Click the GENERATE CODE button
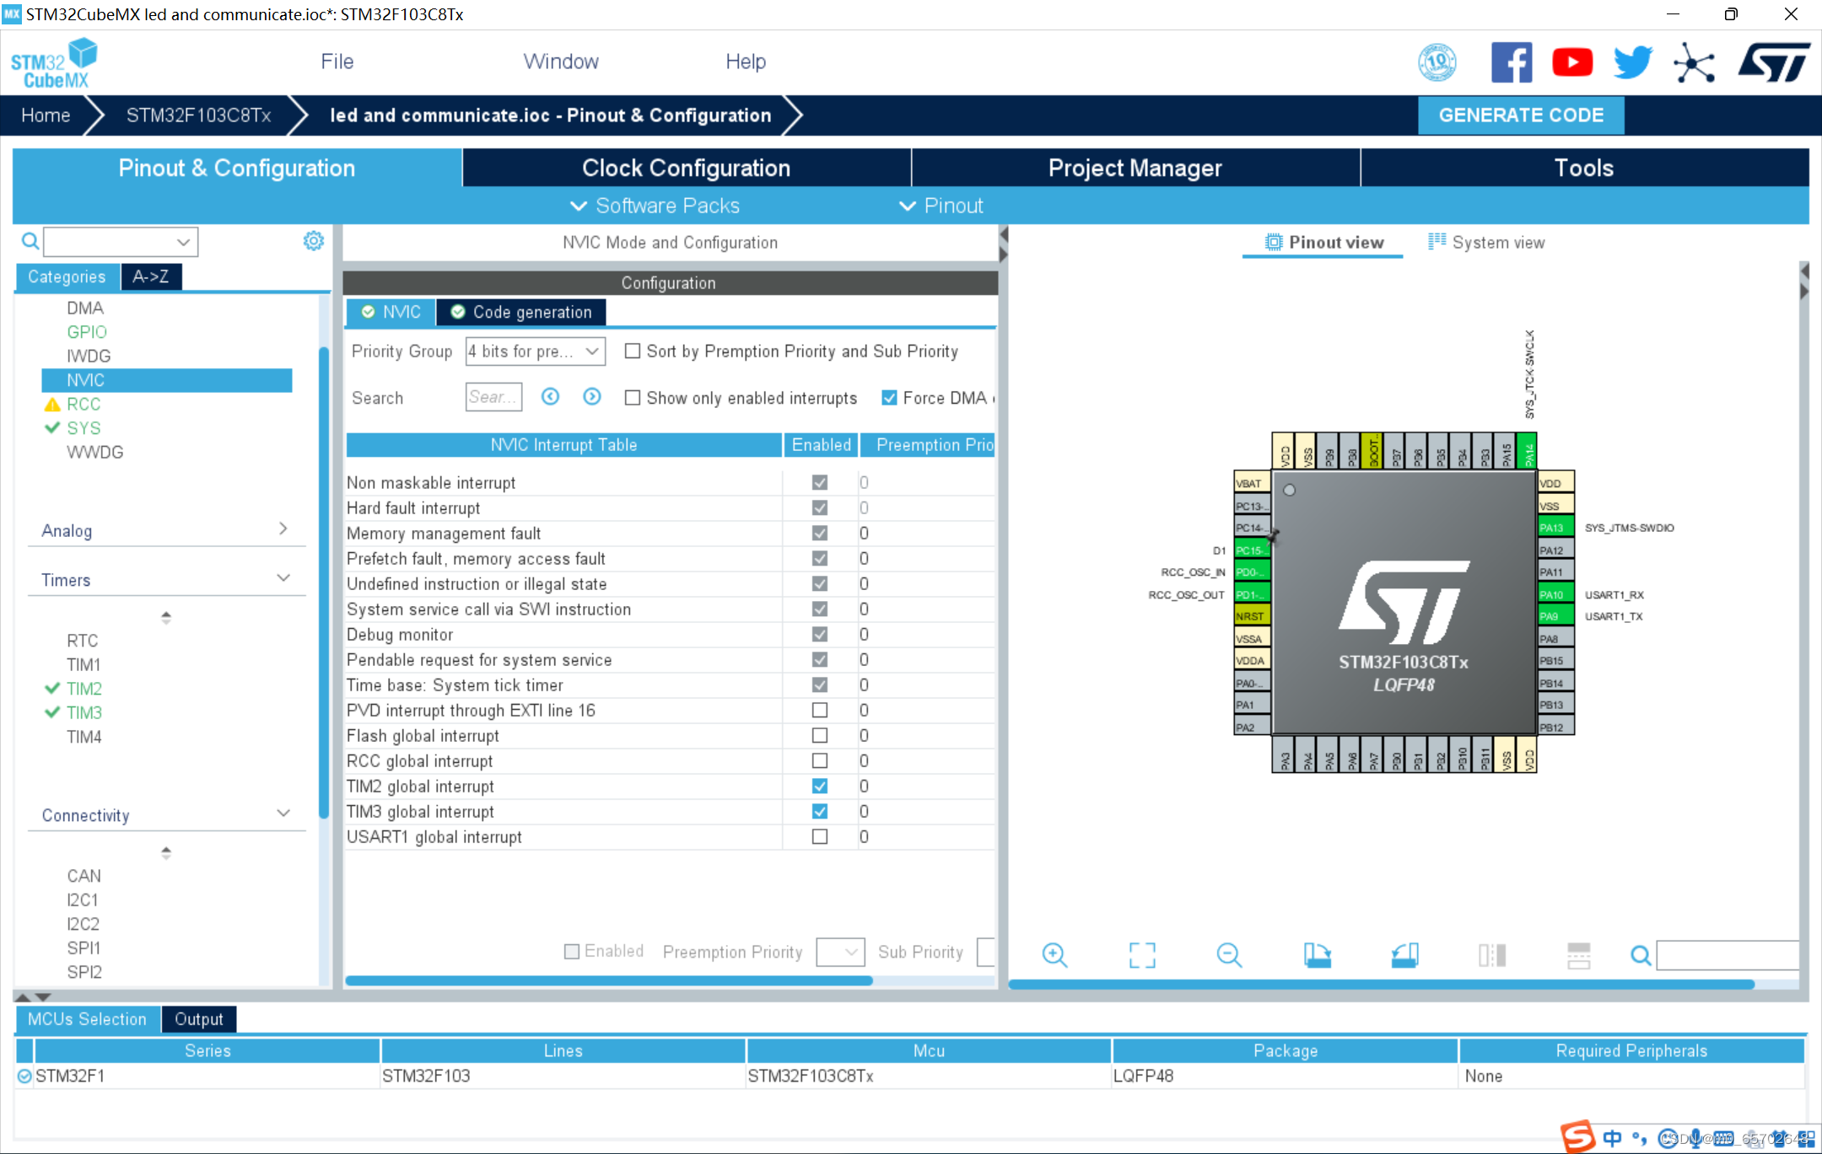The image size is (1822, 1154). click(x=1520, y=115)
